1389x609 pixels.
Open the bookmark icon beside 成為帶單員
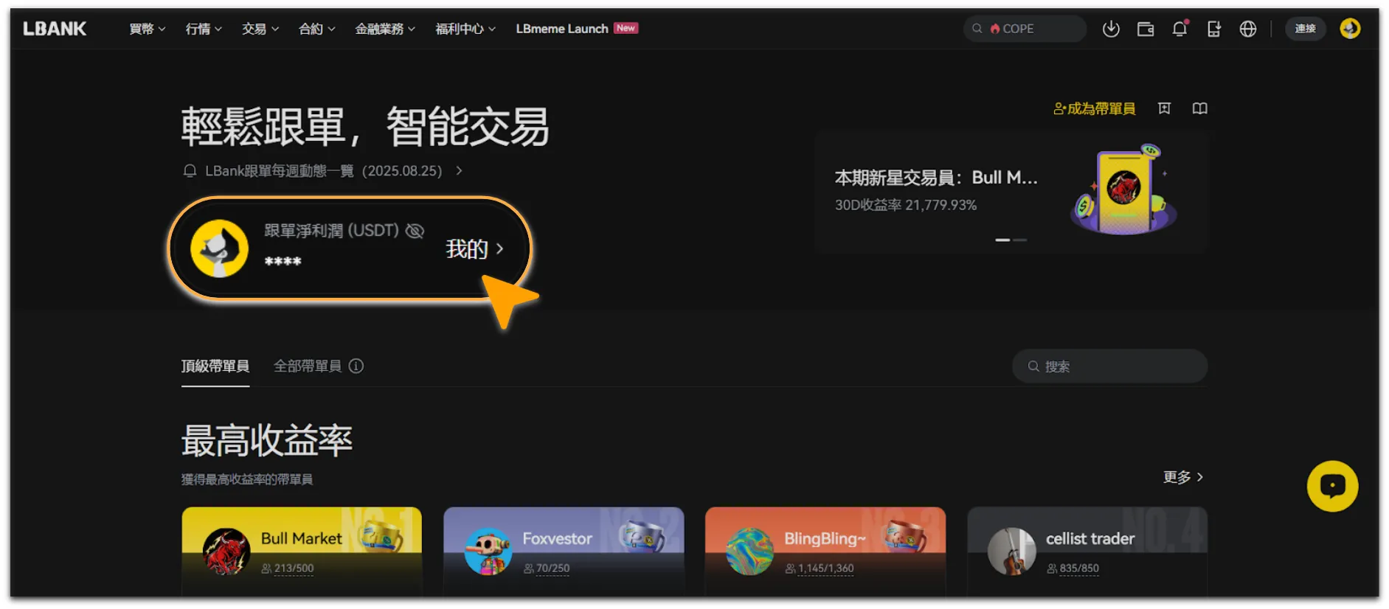click(x=1164, y=108)
